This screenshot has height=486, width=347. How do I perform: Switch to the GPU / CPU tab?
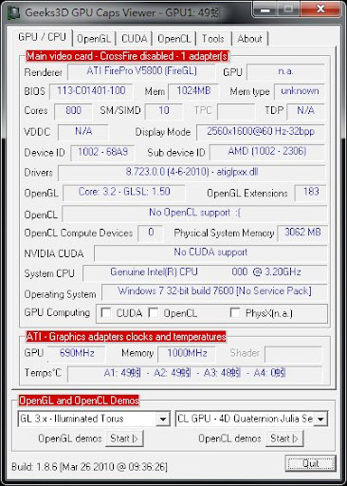(42, 37)
